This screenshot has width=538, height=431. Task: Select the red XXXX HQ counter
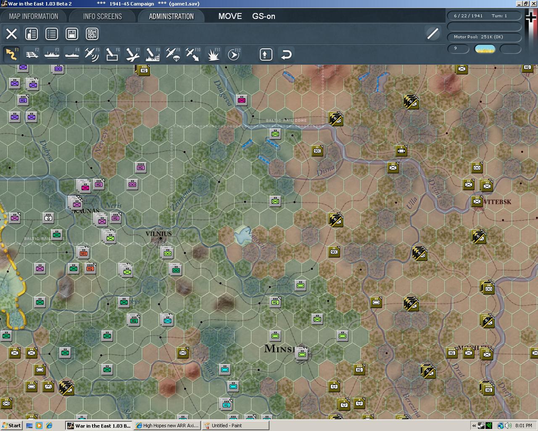click(90, 269)
